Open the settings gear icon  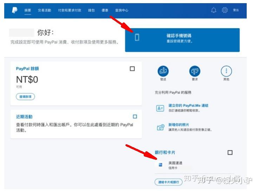(225, 10)
